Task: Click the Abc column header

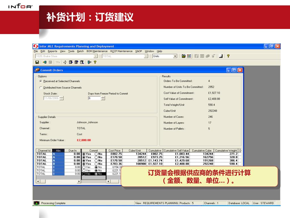Action: 58,150
